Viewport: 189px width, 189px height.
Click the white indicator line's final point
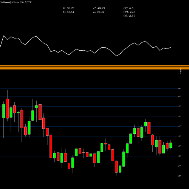171,47
